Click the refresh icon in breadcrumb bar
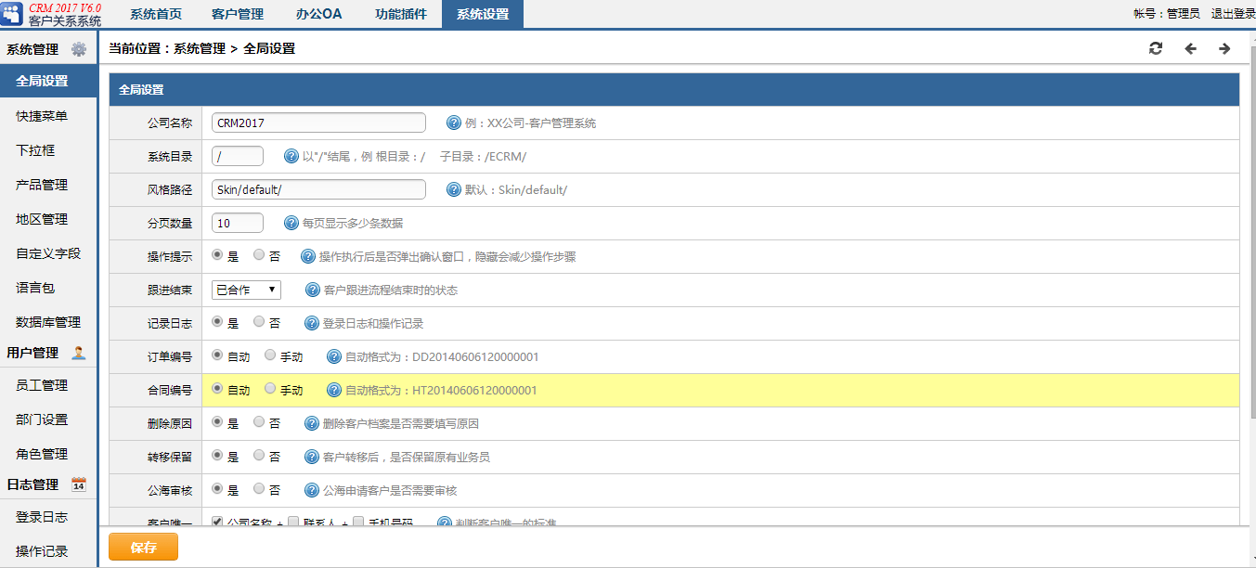 1156,48
